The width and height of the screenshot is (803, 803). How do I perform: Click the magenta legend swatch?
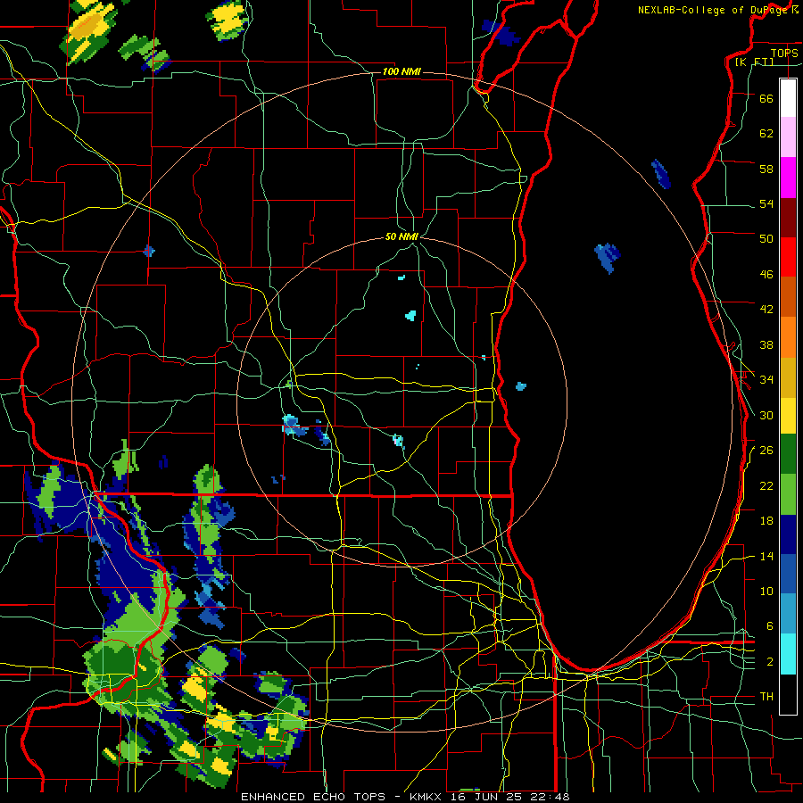[788, 178]
